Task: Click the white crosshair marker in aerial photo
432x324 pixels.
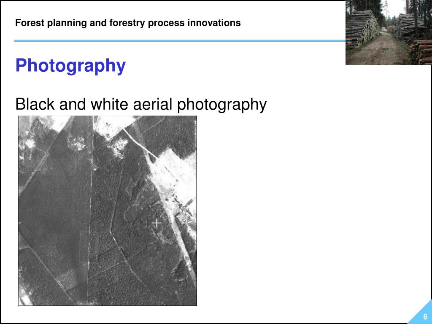Action: click(x=157, y=223)
